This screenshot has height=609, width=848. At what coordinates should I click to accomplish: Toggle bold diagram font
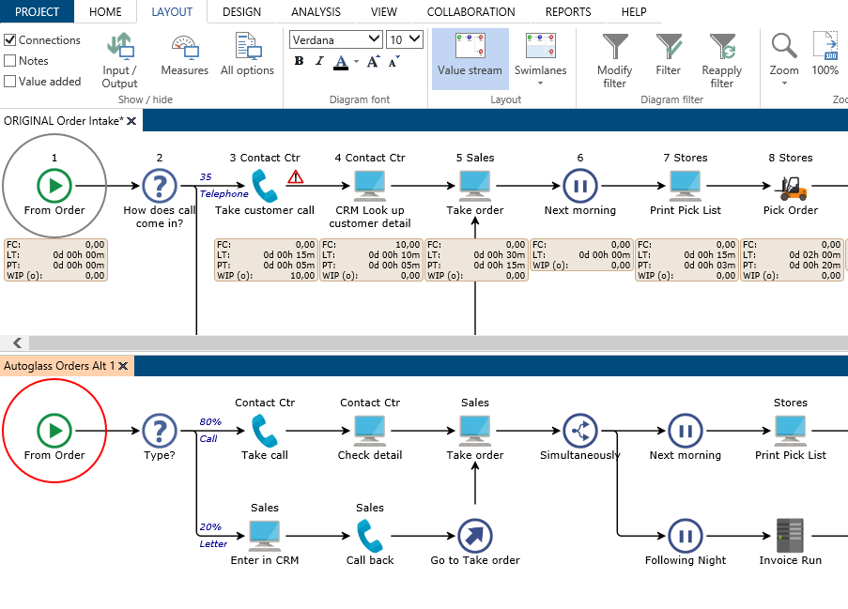[300, 61]
